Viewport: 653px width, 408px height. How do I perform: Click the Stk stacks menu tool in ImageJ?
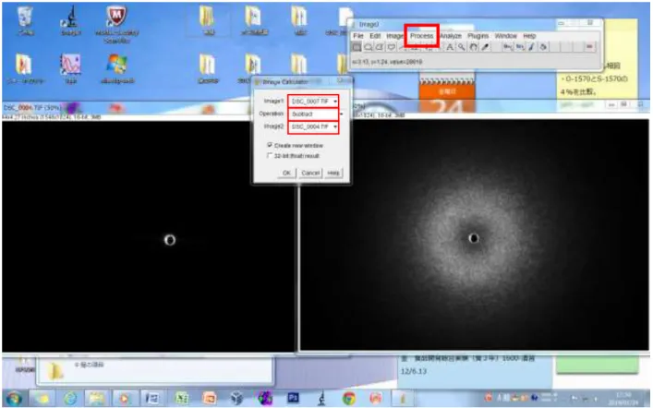click(519, 47)
